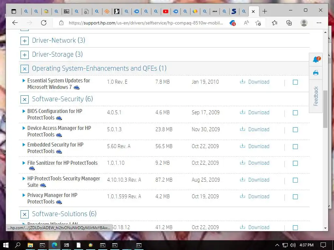Click the printer icon on side panel
Screen dimensions: 334x250
tap(316, 73)
